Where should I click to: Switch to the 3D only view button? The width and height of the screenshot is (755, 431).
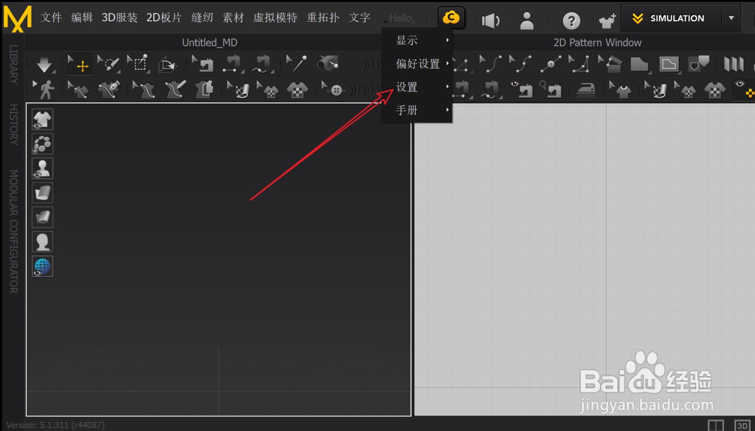click(742, 425)
